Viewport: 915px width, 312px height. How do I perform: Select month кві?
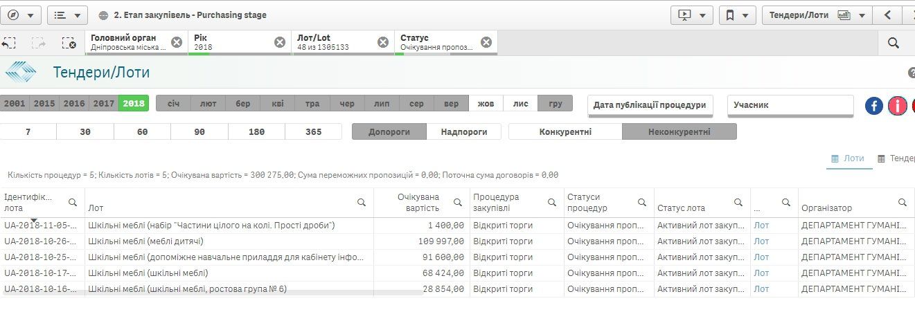click(278, 103)
